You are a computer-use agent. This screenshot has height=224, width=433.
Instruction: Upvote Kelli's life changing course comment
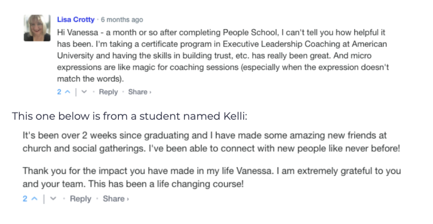(x=34, y=199)
